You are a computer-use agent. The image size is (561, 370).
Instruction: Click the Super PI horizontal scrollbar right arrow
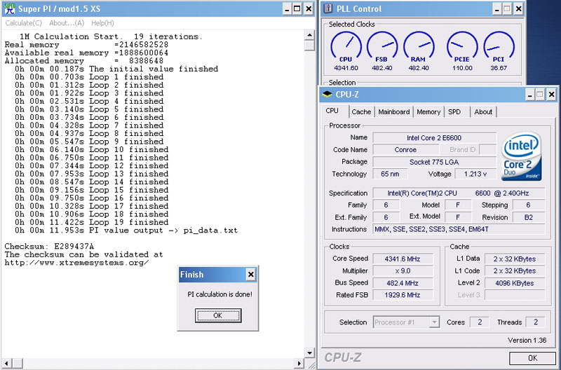click(x=299, y=364)
